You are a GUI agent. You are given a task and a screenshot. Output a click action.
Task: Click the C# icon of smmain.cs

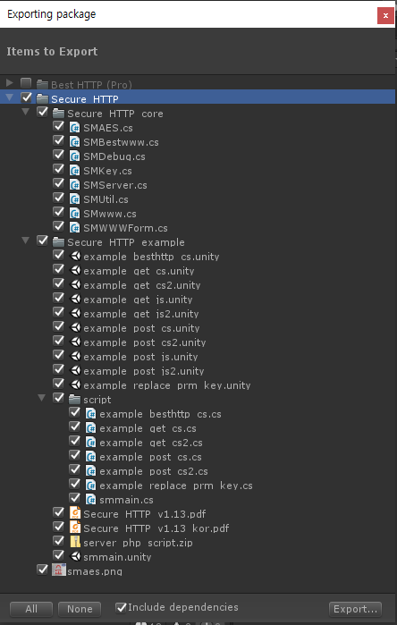tap(91, 500)
